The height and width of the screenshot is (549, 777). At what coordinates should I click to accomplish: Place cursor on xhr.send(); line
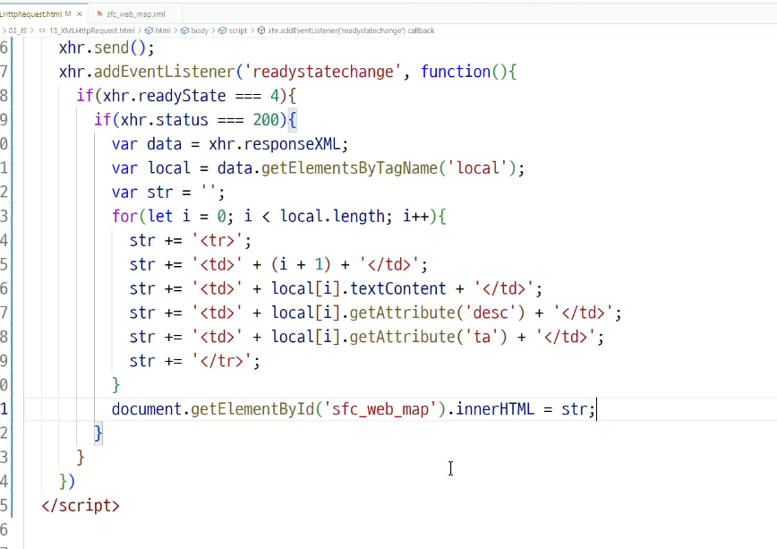click(x=107, y=48)
